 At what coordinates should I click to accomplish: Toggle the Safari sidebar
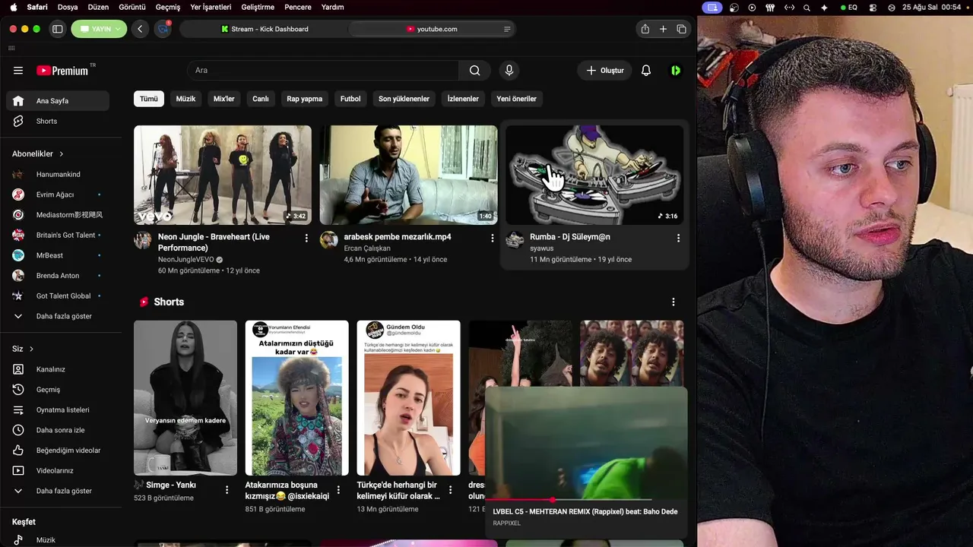[57, 29]
